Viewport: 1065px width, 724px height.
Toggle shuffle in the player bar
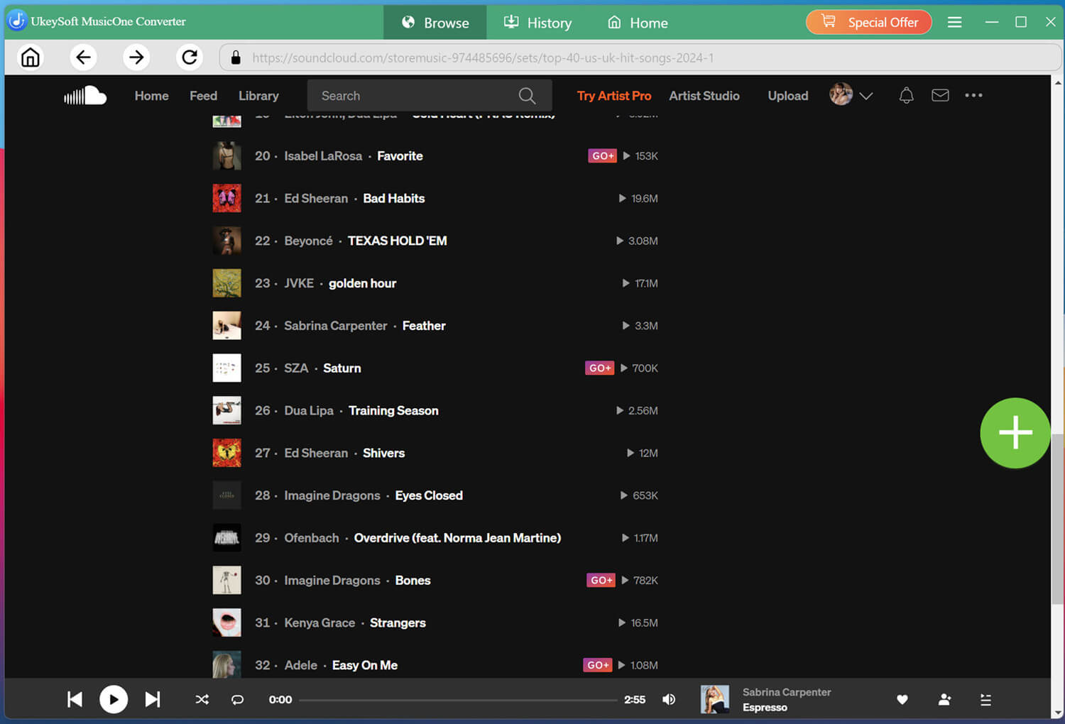click(x=202, y=699)
